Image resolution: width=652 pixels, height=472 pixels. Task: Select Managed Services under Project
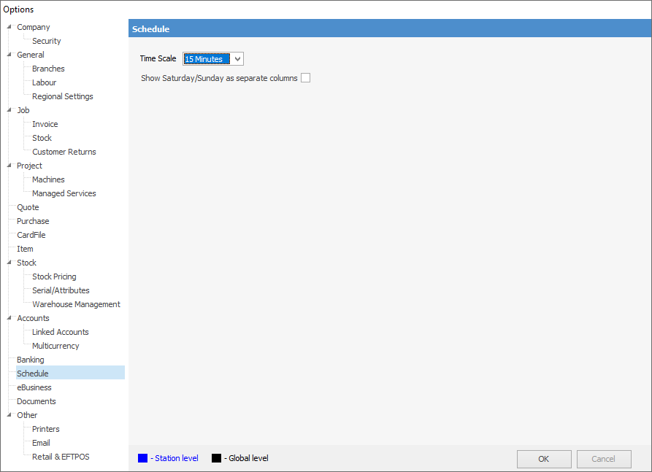tap(64, 193)
